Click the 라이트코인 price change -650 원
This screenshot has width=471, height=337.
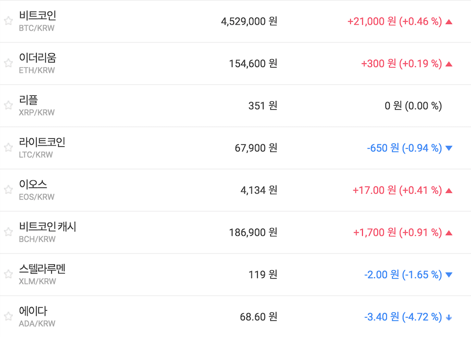tap(382, 148)
